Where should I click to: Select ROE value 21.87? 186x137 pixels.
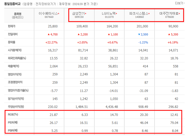(x=54, y=115)
